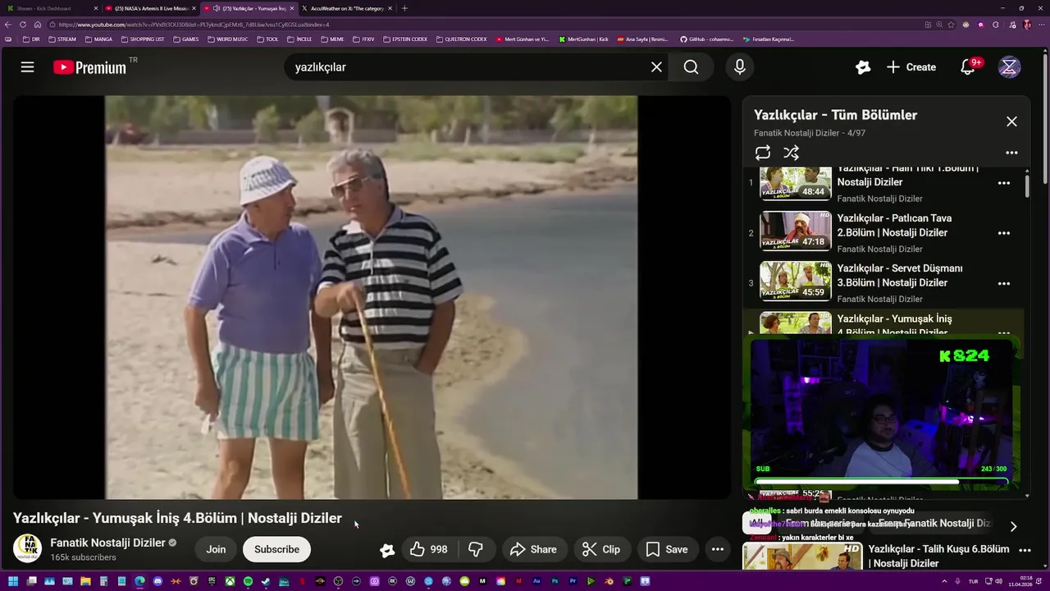The width and height of the screenshot is (1050, 591).
Task: Open the WEIRD MUSIC bookmarks folder
Action: coord(228,39)
